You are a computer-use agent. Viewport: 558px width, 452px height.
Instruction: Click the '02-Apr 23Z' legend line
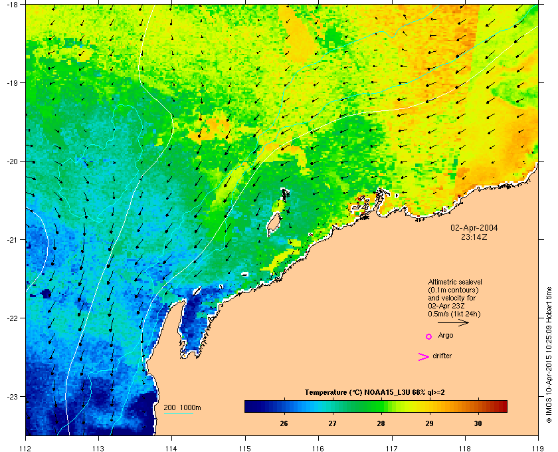coord(446,306)
